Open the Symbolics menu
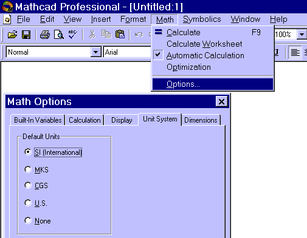This screenshot has height=238, width=307. (202, 19)
